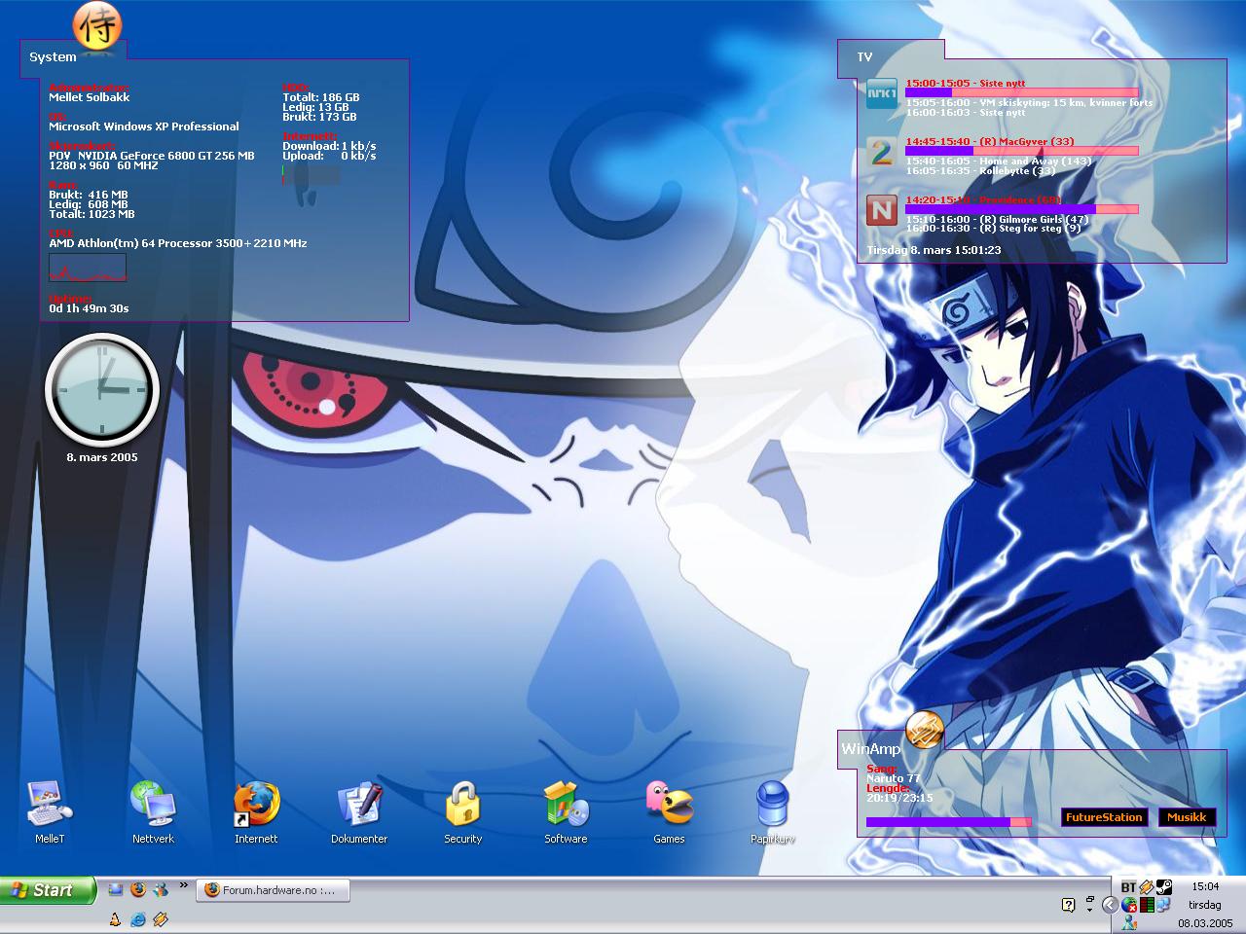The height and width of the screenshot is (934, 1246).
Task: Open the Start menu
Action: click(48, 889)
